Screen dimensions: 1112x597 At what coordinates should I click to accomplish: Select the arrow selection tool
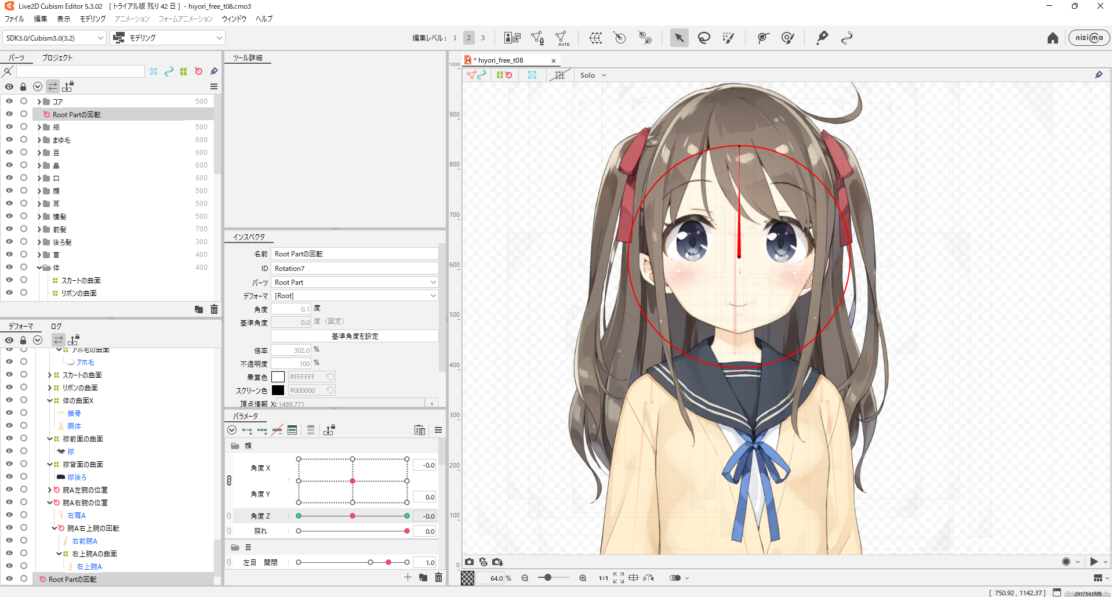(x=679, y=38)
